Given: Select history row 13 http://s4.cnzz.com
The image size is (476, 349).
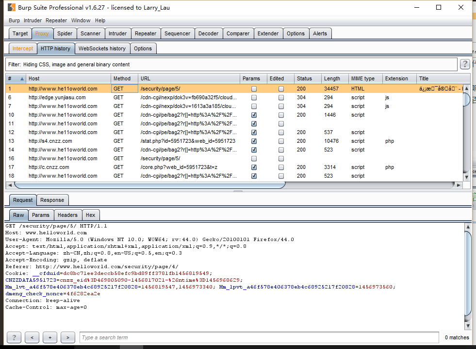Looking at the screenshot, I should (234, 141).
